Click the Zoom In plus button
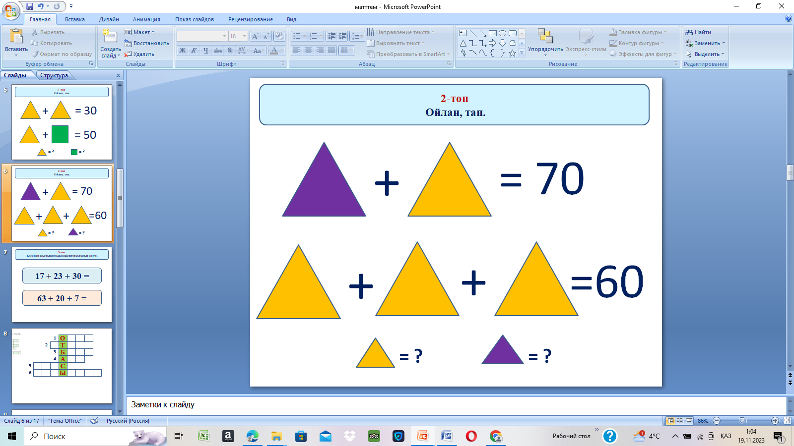 pos(775,421)
